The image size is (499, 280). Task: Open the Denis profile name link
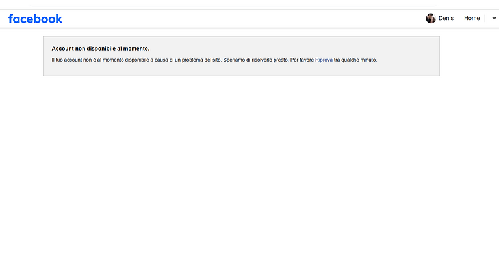[446, 18]
